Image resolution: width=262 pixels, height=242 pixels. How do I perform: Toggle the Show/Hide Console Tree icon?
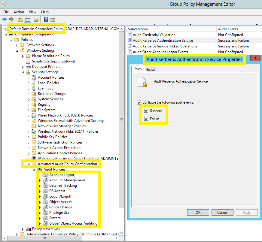27,19
